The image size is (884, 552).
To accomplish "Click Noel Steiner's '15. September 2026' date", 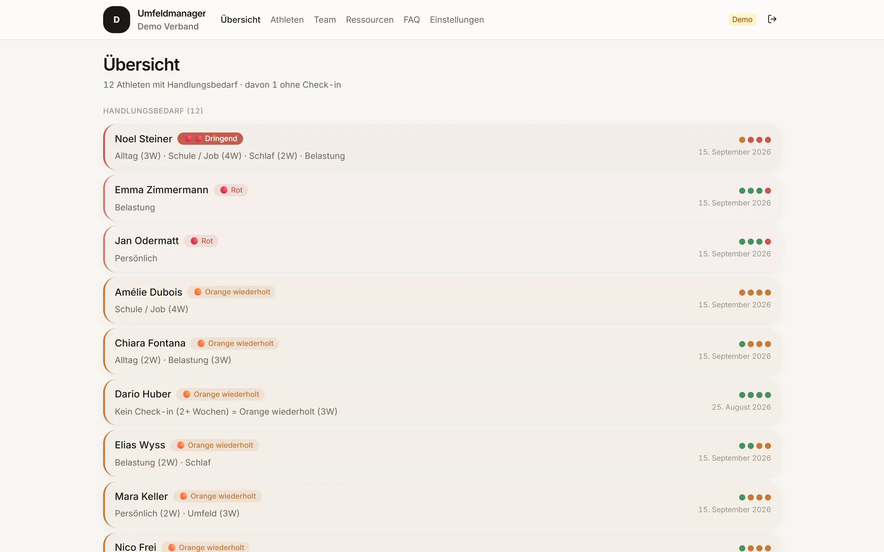I will pyautogui.click(x=735, y=152).
